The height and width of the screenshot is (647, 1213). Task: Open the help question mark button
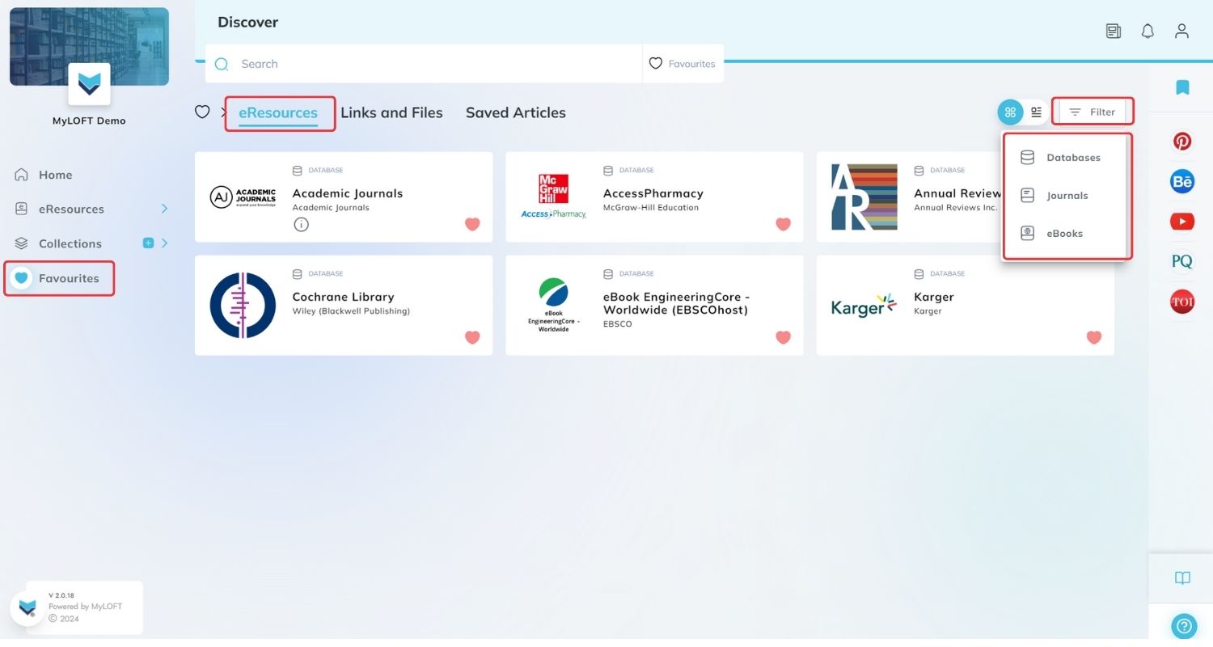click(x=1184, y=626)
